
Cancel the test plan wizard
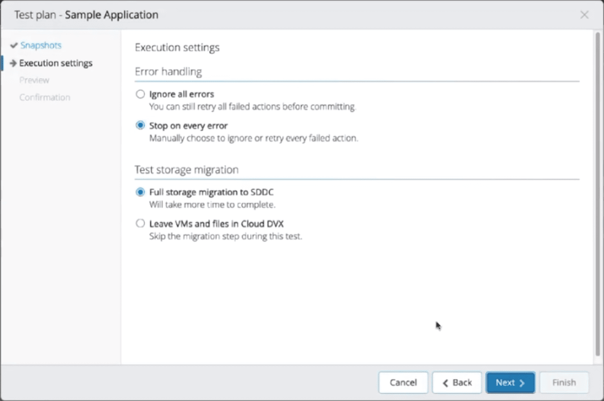(x=403, y=382)
